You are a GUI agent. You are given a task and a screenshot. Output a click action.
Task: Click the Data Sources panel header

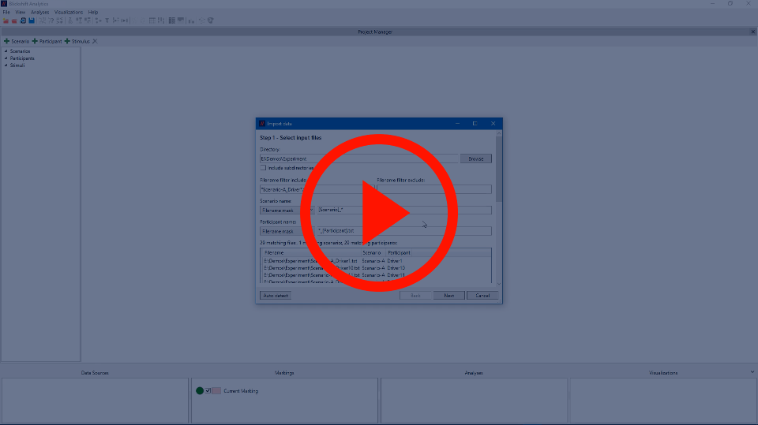pos(95,373)
